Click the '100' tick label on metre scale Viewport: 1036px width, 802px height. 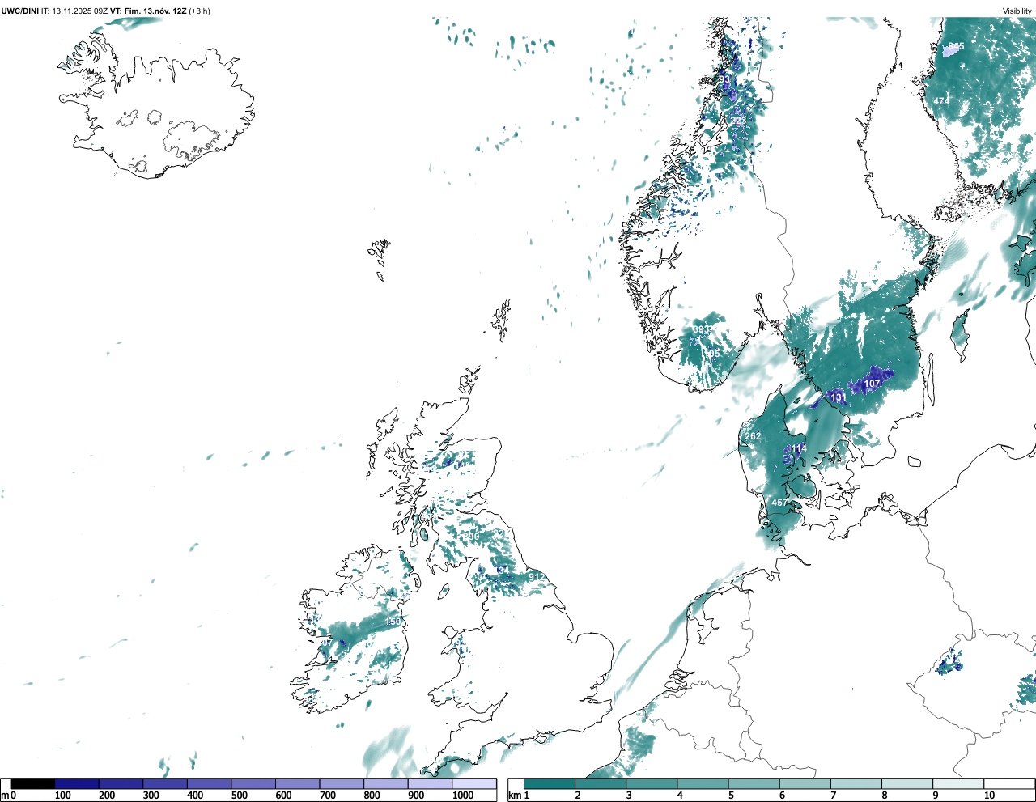(63, 796)
